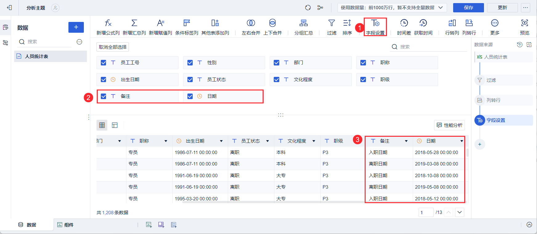Open the 文化程度 column header dropdown arrow
The width and height of the screenshot is (537, 234).
click(x=314, y=141)
